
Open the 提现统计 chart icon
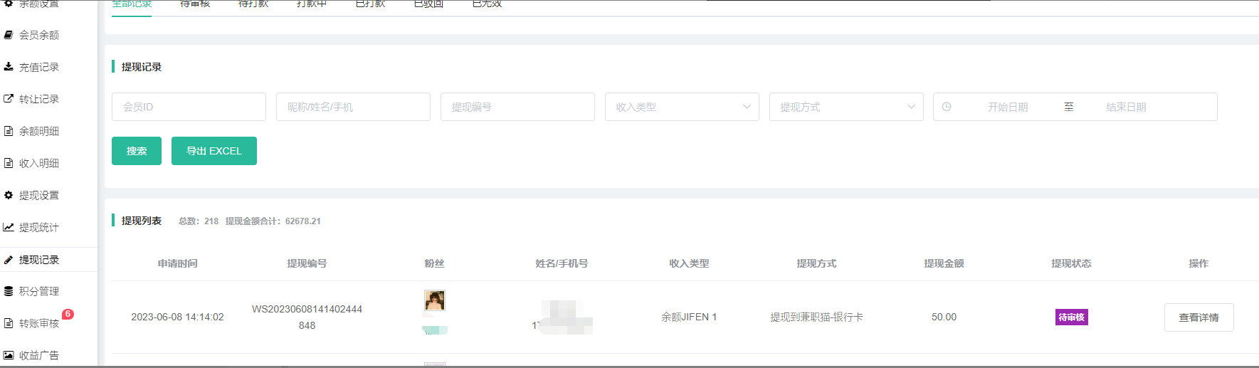pyautogui.click(x=9, y=227)
